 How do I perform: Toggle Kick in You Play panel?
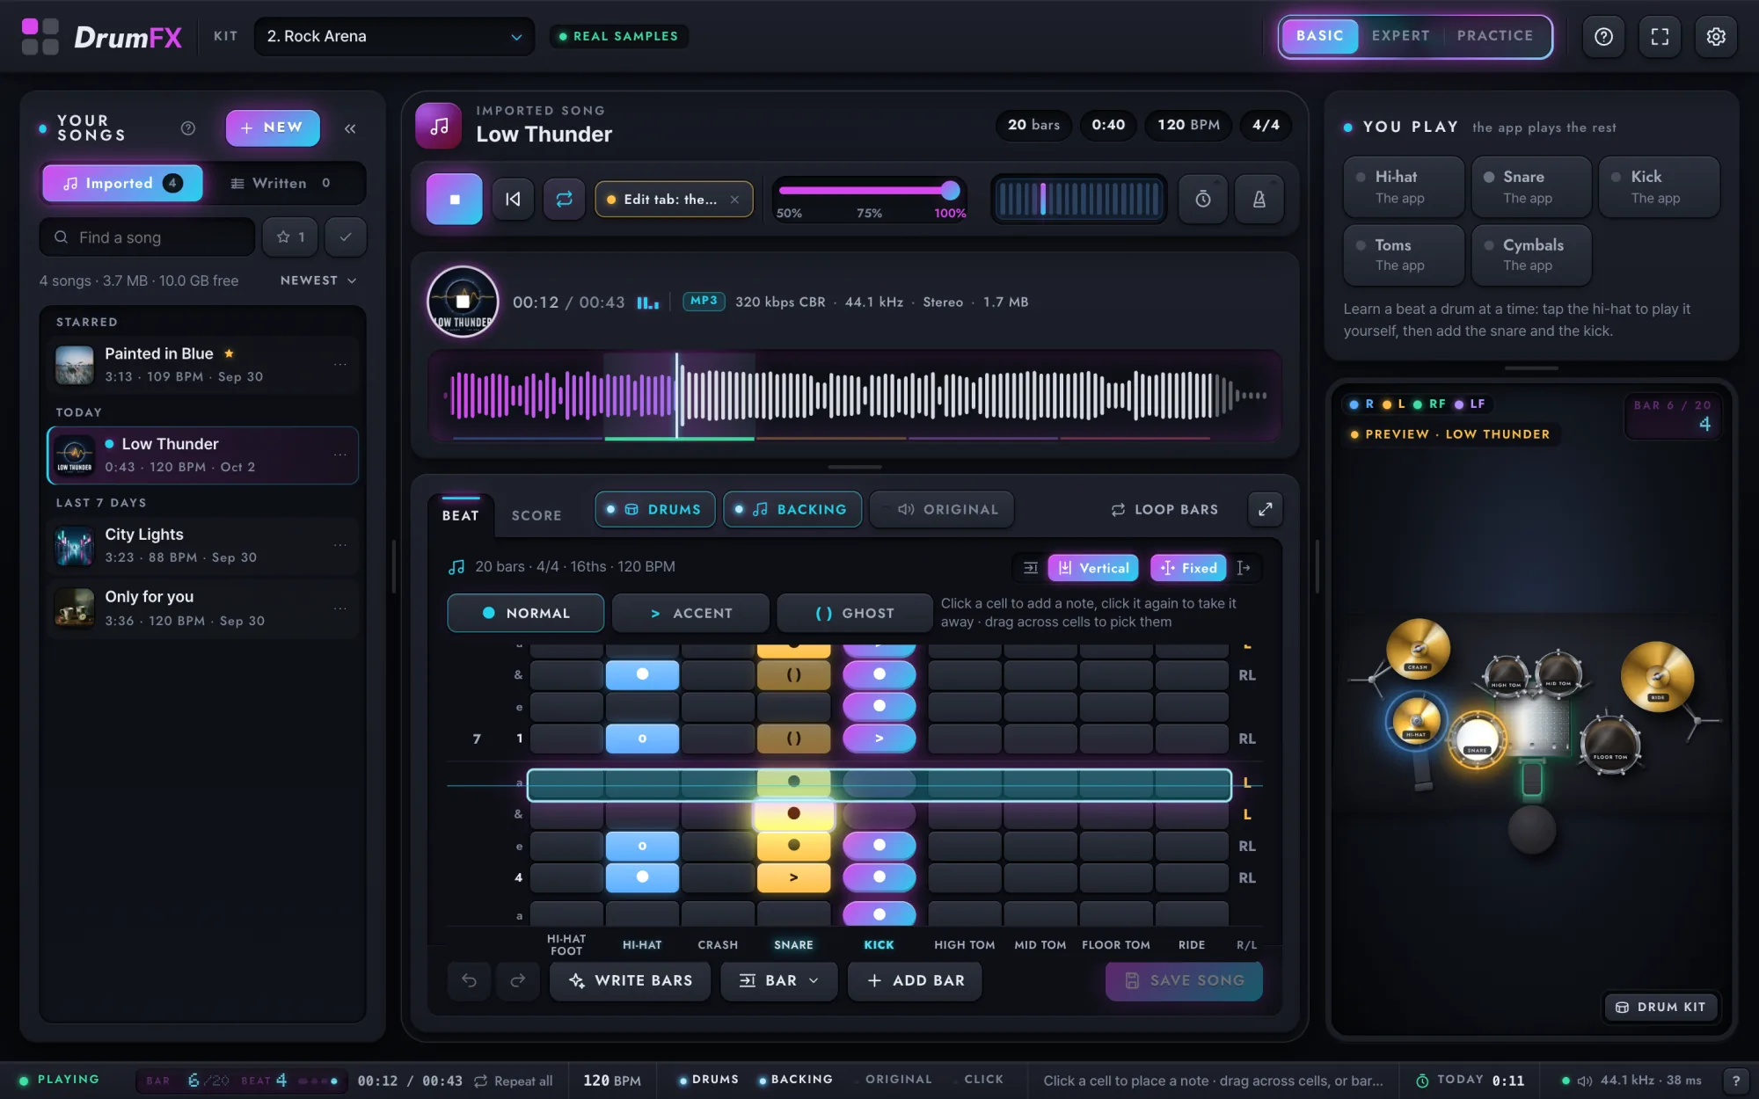coord(1659,186)
